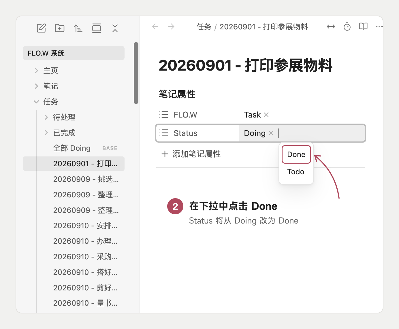Image resolution: width=399 pixels, height=329 pixels.
Task: Click the auto-reveal current file icon
Action: point(97,28)
